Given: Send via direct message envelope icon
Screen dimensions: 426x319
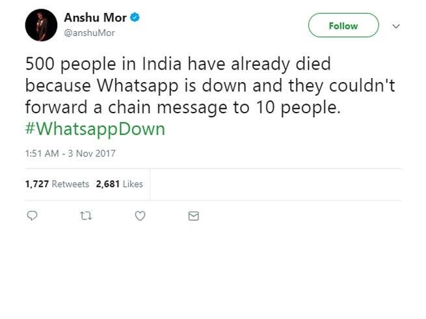Looking at the screenshot, I should coord(193,216).
